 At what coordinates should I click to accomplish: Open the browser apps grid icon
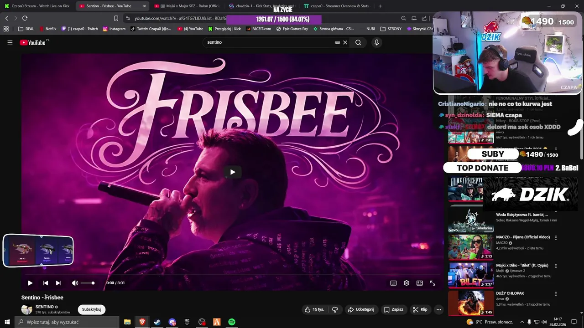point(6,29)
